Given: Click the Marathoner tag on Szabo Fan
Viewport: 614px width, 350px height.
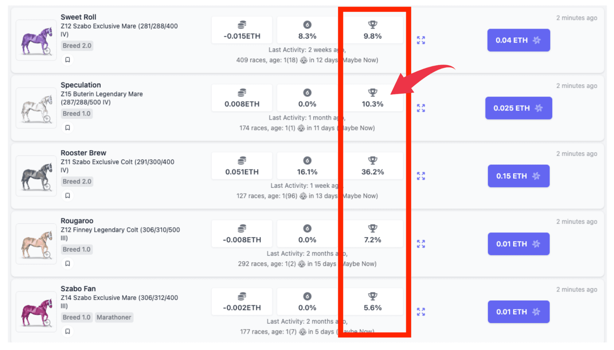Looking at the screenshot, I should coord(114,317).
